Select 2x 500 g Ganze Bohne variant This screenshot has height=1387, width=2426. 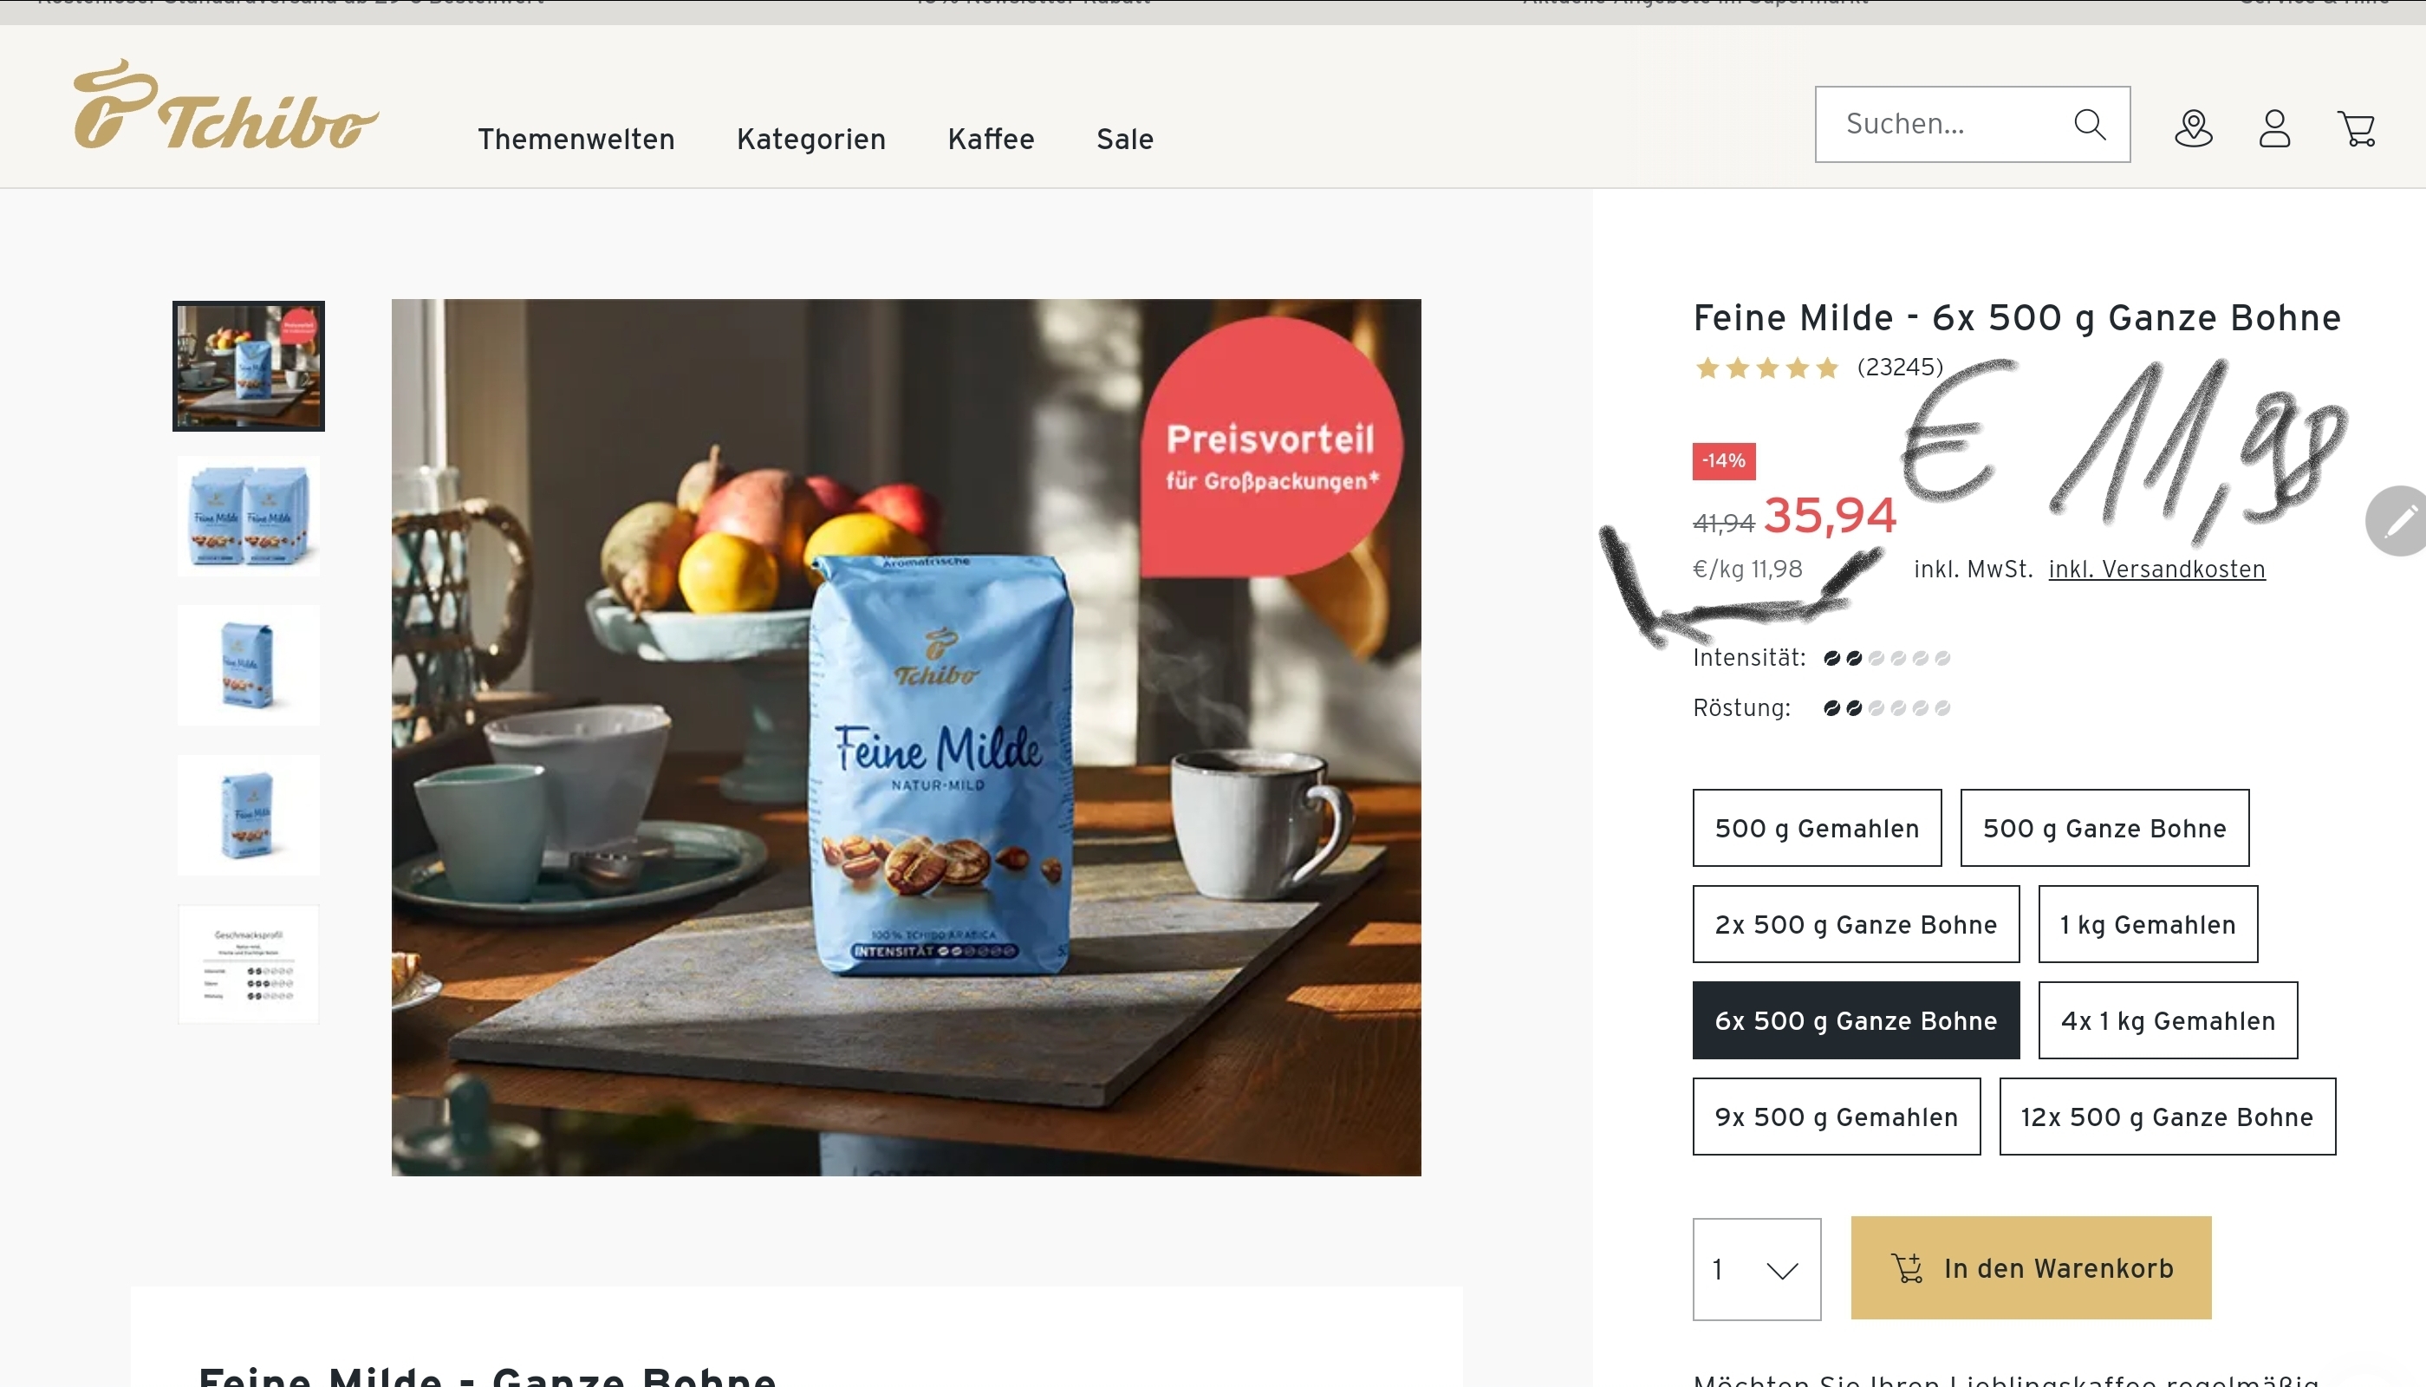coord(1856,924)
